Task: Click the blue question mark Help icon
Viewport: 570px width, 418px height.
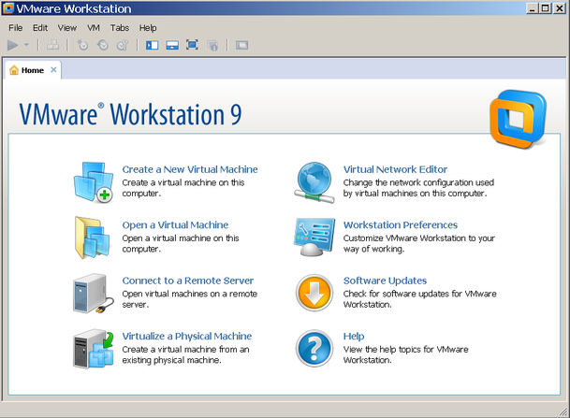Action: [314, 349]
